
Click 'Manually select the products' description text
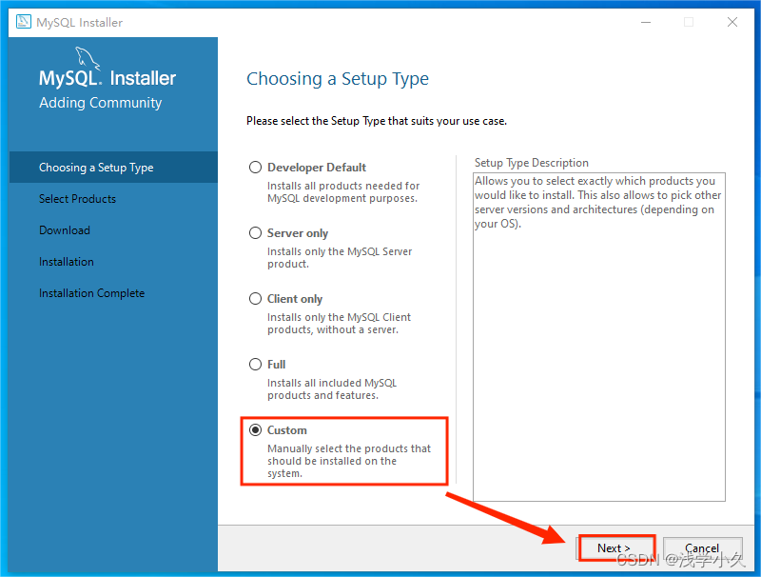[x=349, y=461]
